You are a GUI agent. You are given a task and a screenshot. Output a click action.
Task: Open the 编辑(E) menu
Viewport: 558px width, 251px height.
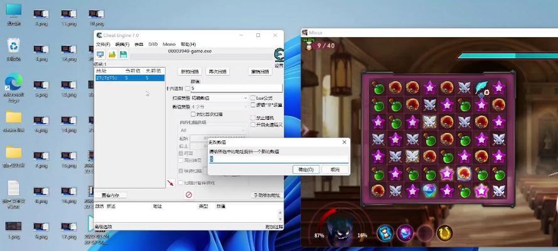click(122, 44)
